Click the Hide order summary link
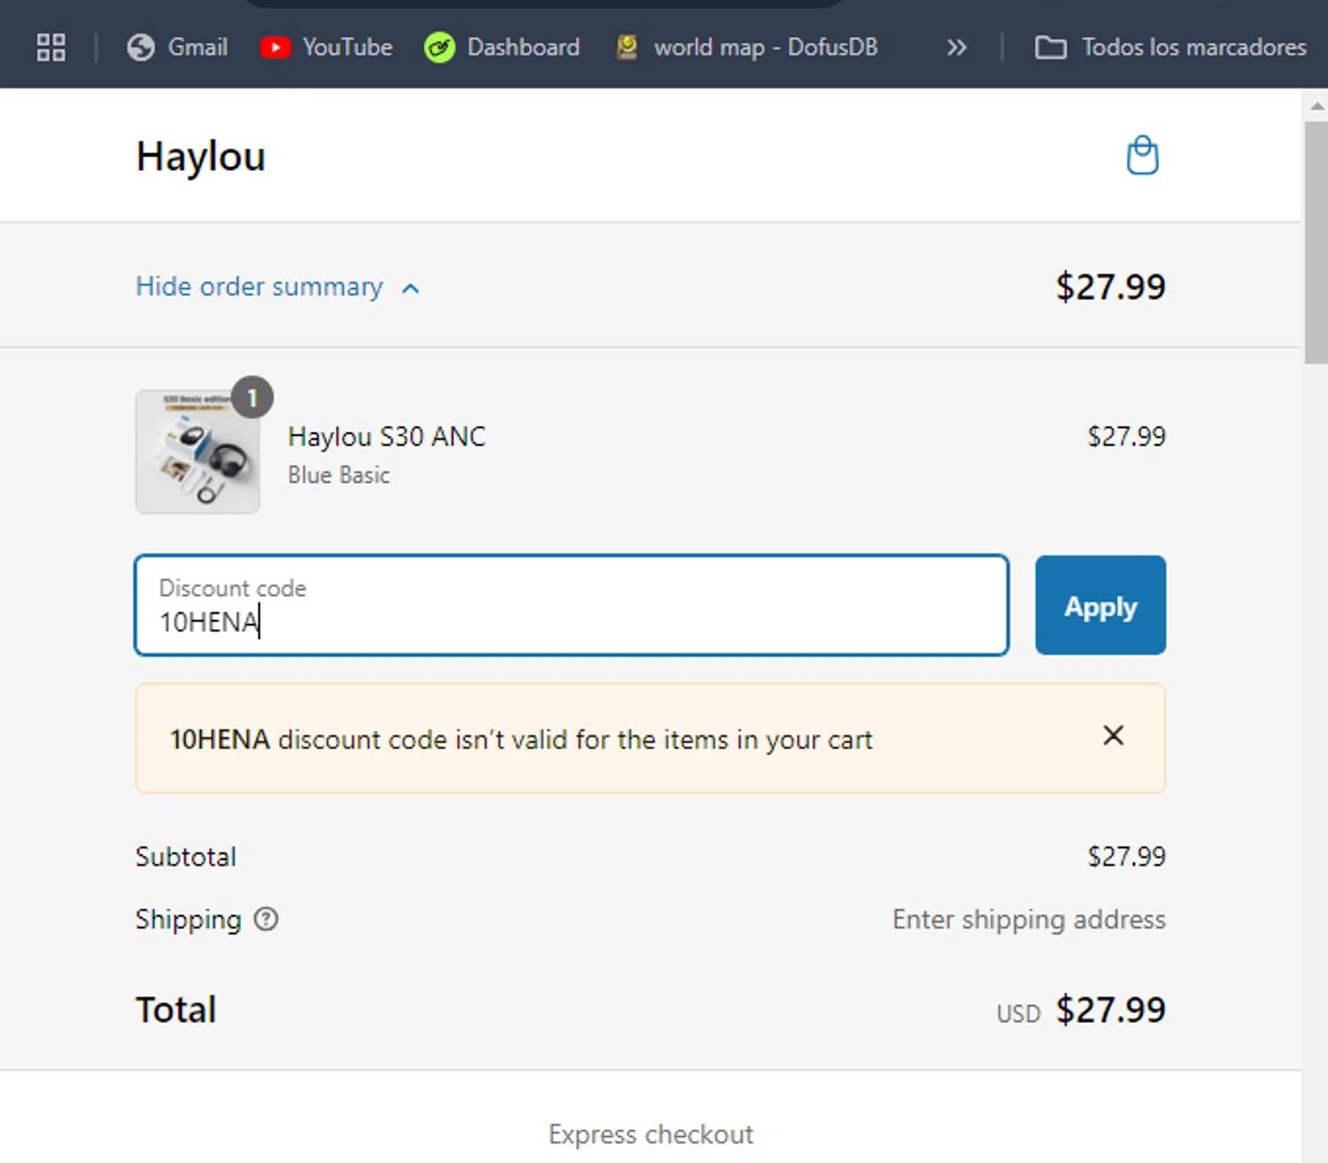The width and height of the screenshot is (1328, 1163). 259,287
